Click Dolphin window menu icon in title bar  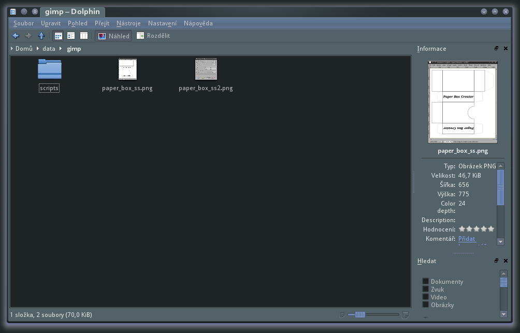[13, 11]
